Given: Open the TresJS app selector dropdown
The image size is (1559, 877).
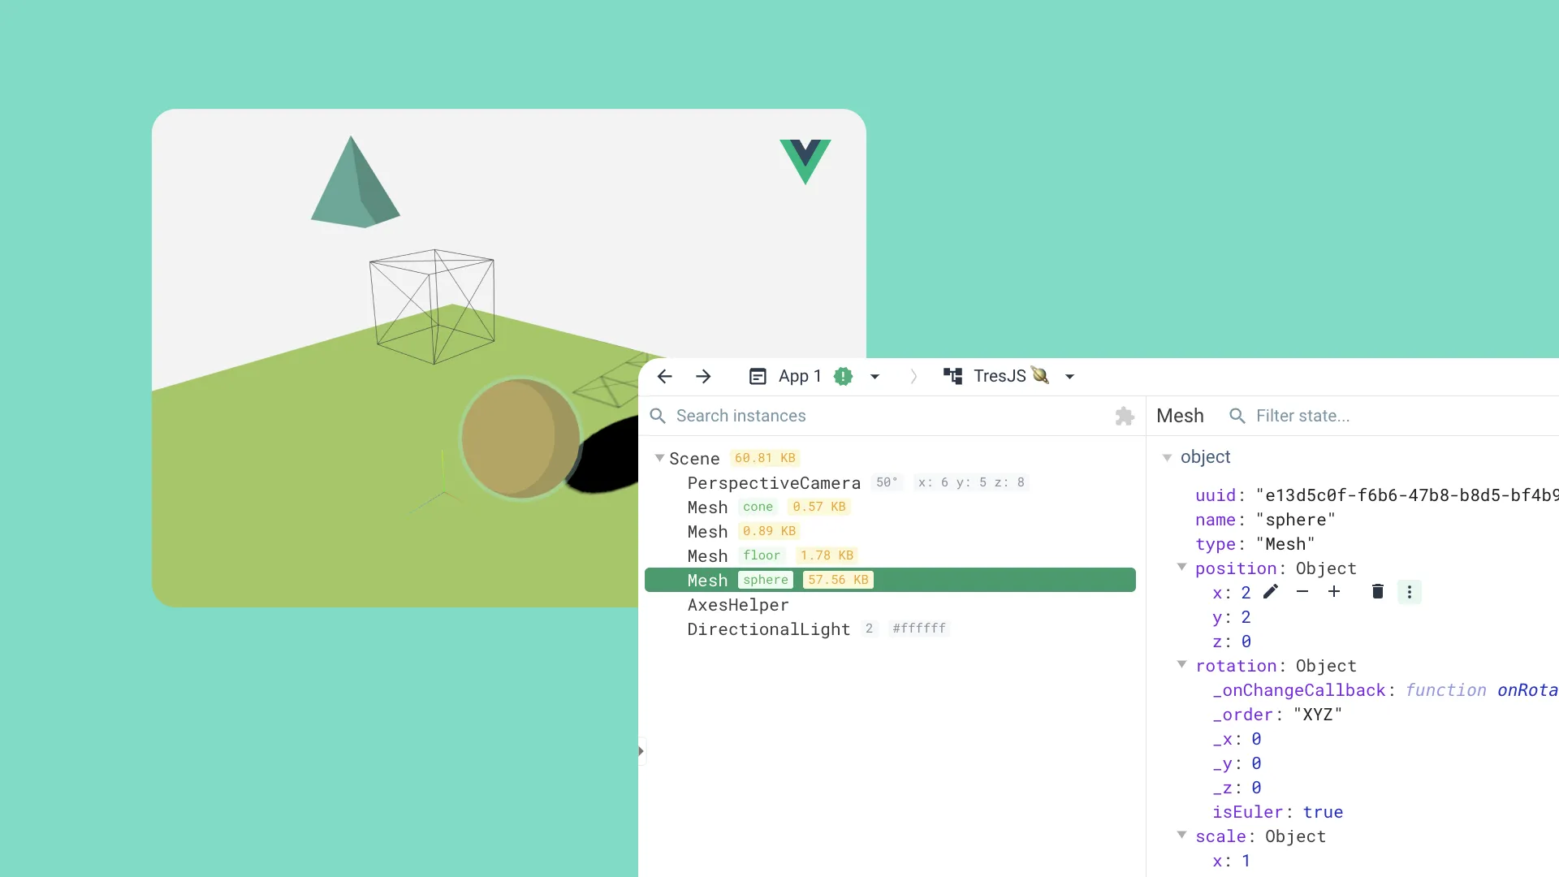Looking at the screenshot, I should pyautogui.click(x=1069, y=376).
